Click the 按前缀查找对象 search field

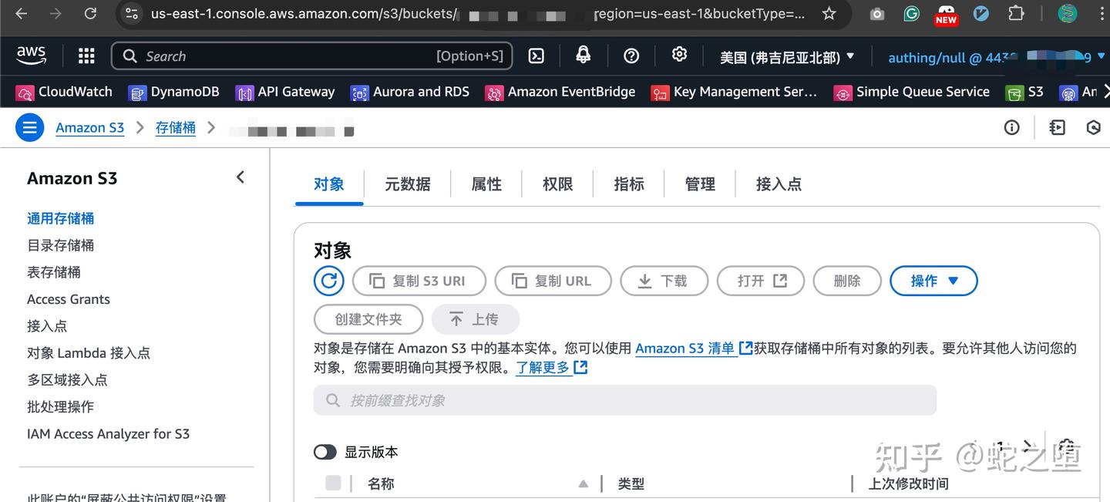click(624, 400)
